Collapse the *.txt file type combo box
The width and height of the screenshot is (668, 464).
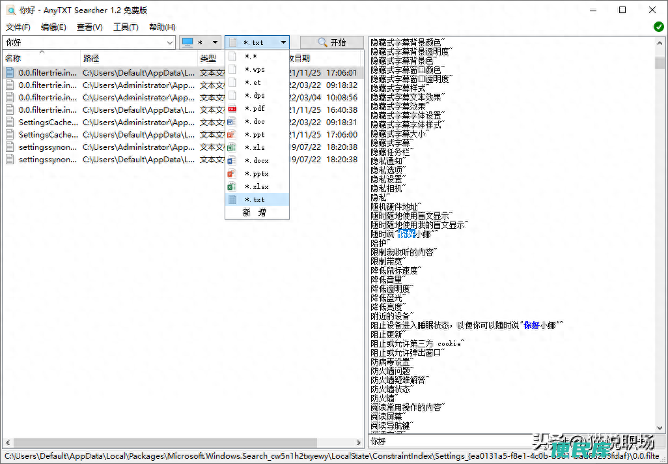pos(257,42)
